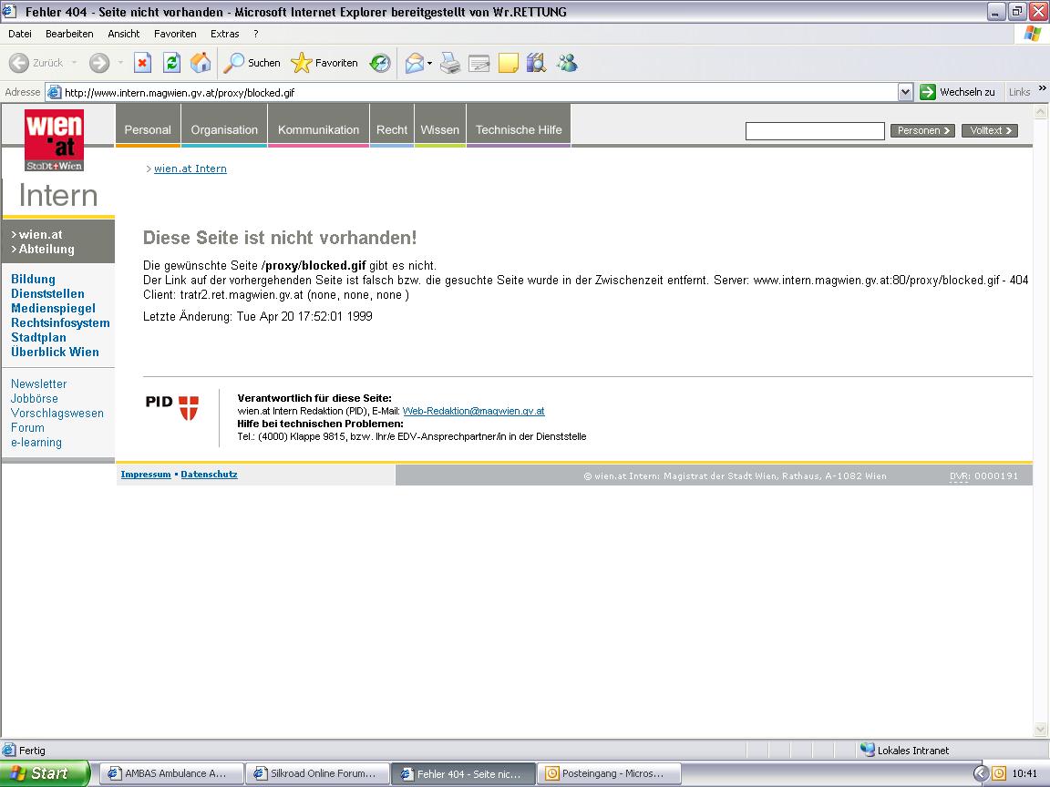Open the Suchen search tool
The height and width of the screenshot is (787, 1050).
(x=252, y=63)
